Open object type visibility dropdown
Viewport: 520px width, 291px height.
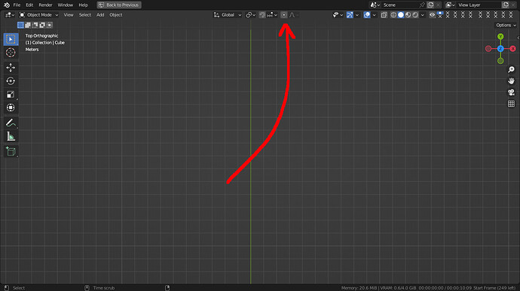[338, 15]
